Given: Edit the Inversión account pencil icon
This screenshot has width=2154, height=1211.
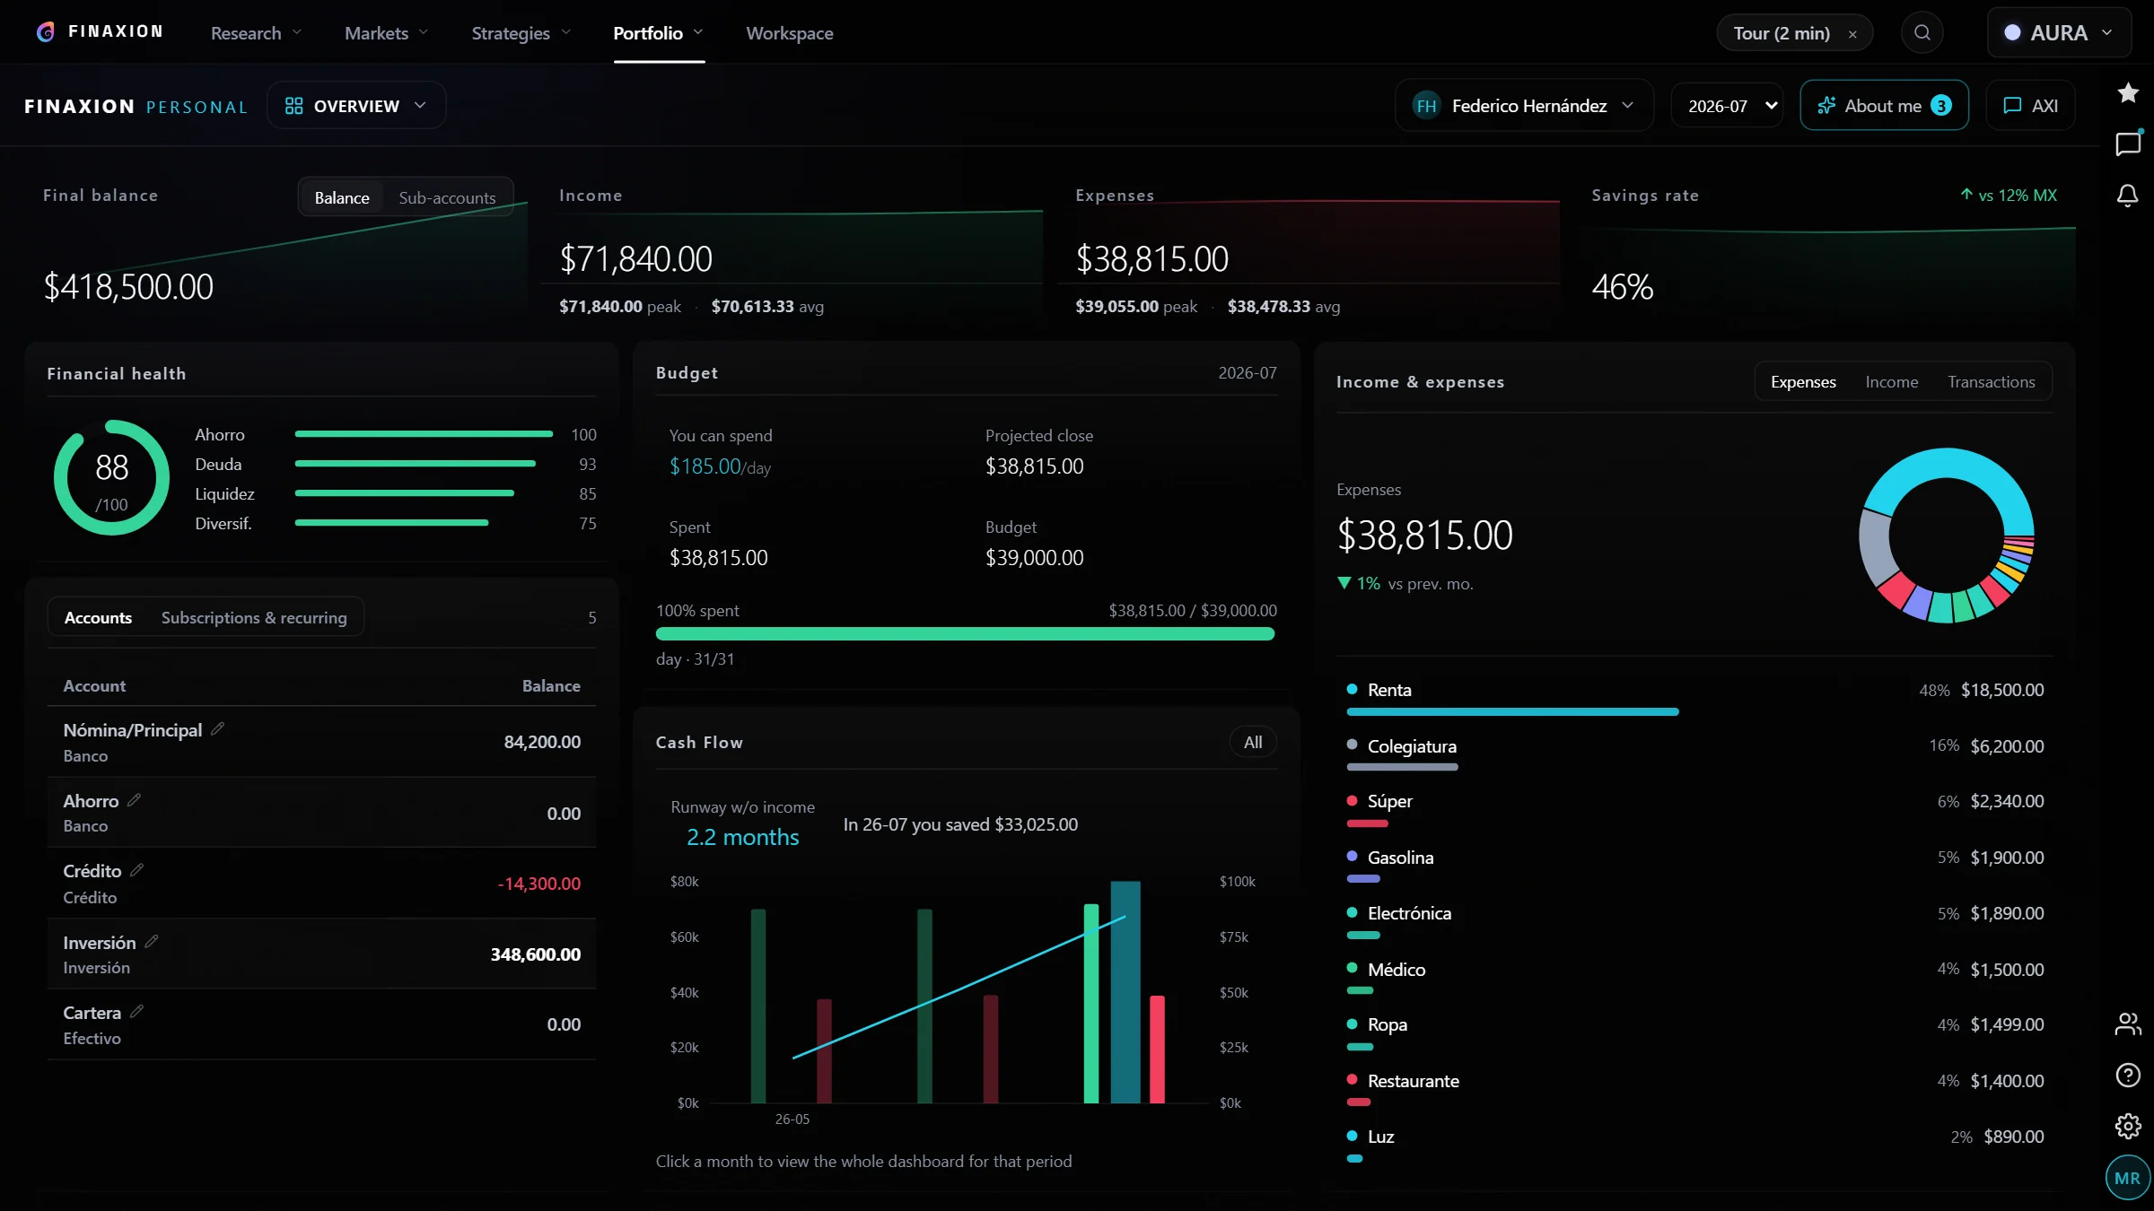Looking at the screenshot, I should [151, 941].
